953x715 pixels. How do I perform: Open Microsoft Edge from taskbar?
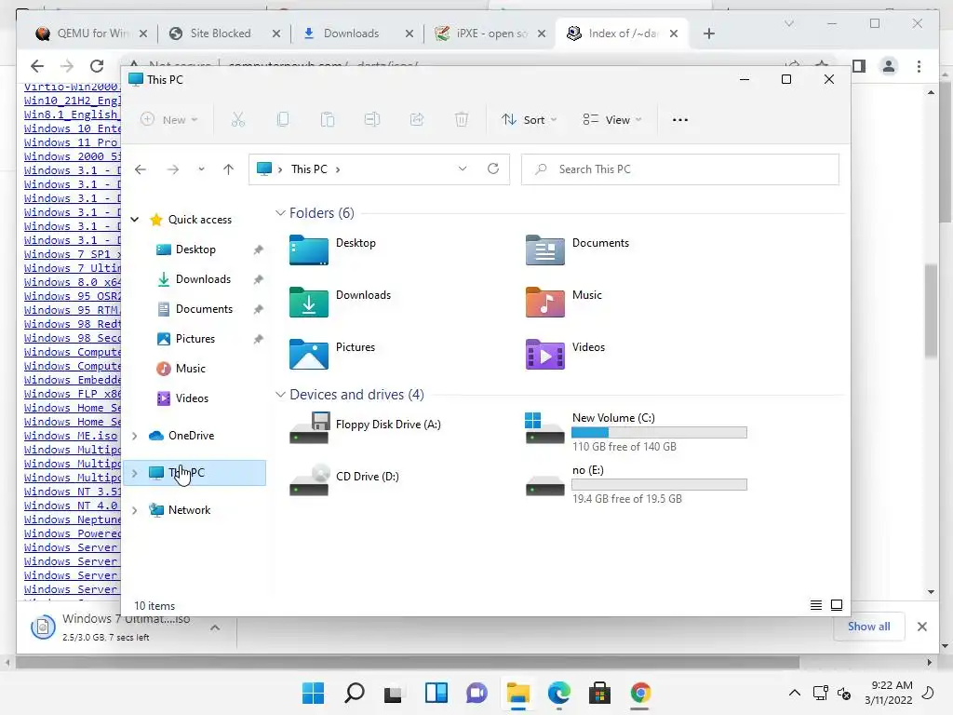click(558, 693)
